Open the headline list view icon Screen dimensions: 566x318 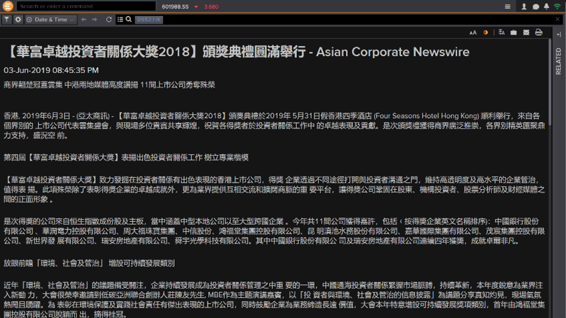point(120,19)
